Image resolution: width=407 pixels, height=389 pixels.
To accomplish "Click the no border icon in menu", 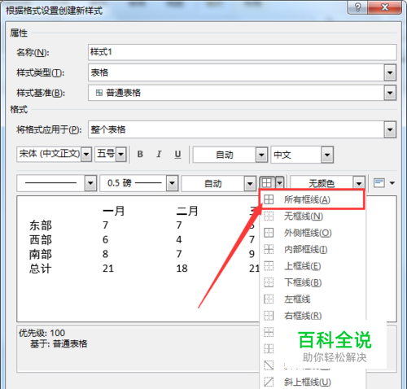I will click(x=269, y=216).
